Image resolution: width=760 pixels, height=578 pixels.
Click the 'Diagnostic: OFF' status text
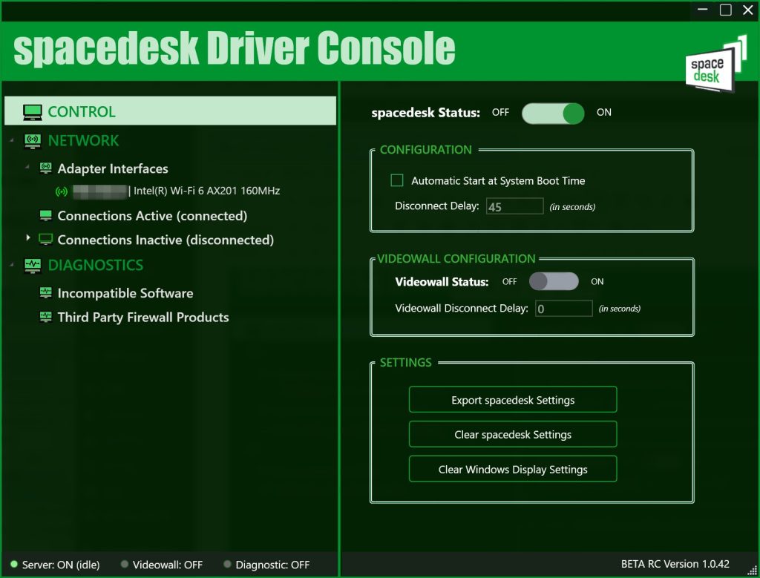click(x=272, y=565)
